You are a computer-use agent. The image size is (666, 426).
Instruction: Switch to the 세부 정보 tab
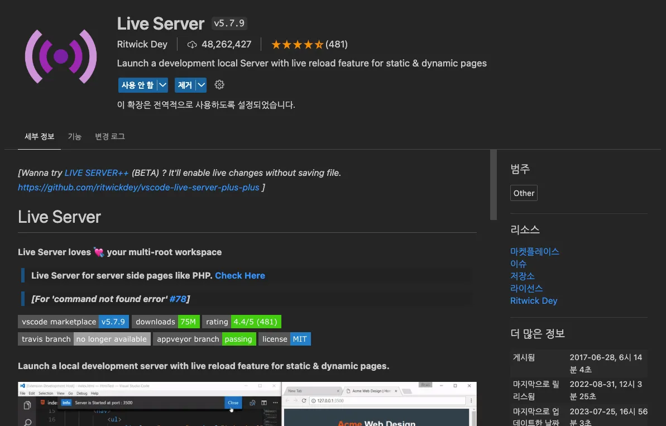tap(39, 136)
